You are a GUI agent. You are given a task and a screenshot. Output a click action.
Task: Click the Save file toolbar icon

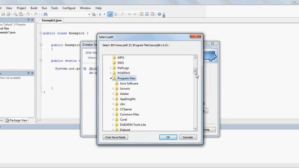tap(3, 14)
